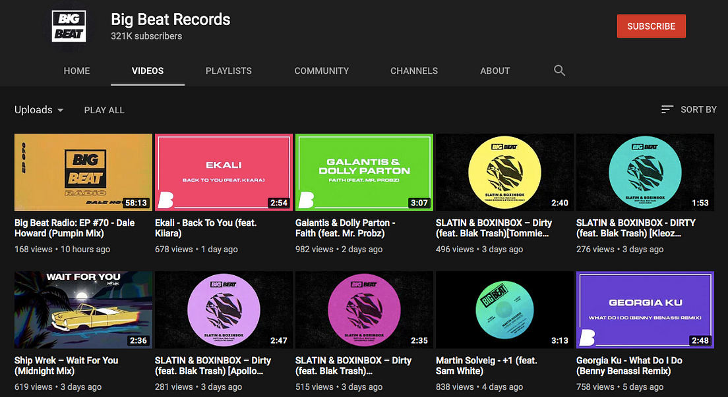Click 168 views • 10 hours ago text

(62, 249)
